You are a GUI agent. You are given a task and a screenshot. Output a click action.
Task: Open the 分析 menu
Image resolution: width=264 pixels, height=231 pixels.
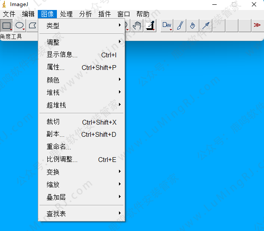[86, 14]
